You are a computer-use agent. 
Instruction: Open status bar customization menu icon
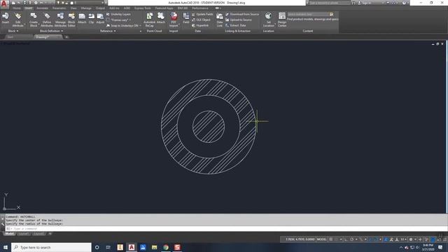click(x=444, y=239)
